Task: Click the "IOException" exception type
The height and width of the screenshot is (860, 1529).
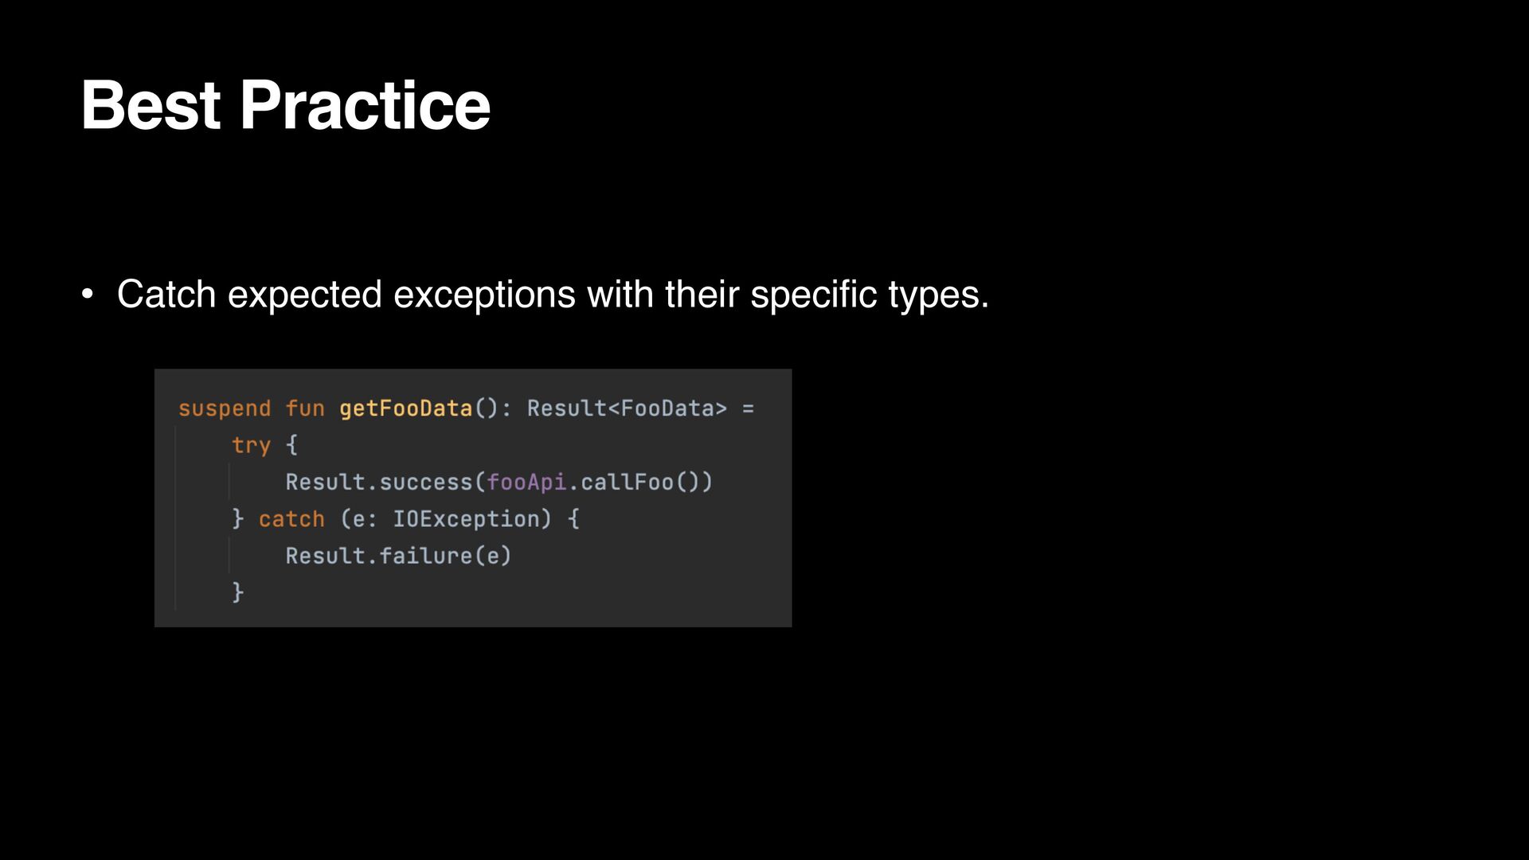Action: (466, 519)
